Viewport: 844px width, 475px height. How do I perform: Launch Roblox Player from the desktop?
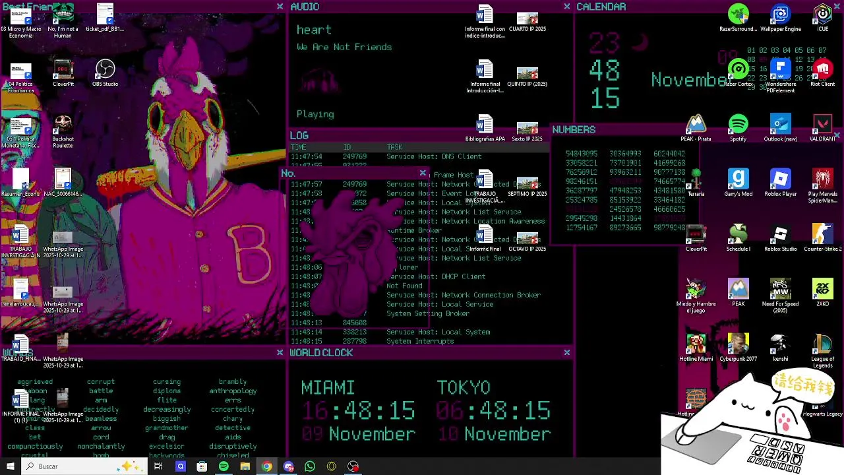click(x=780, y=183)
